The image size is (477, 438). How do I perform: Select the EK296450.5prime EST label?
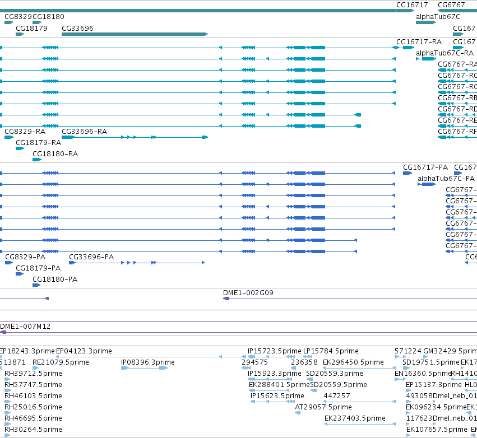click(353, 362)
